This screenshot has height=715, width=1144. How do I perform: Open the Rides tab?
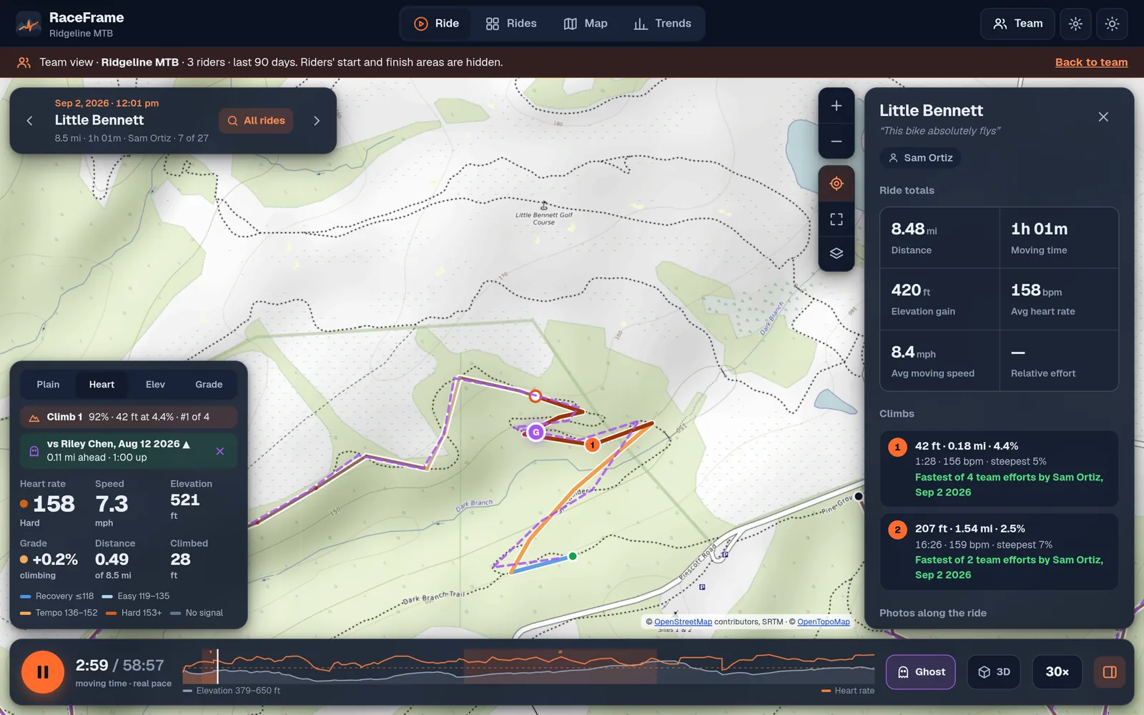[x=511, y=24]
